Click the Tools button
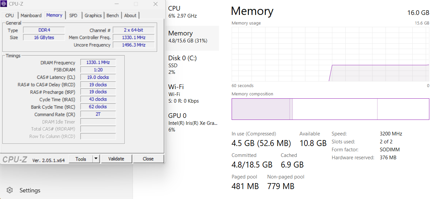This screenshot has width=438, height=199. click(x=81, y=159)
